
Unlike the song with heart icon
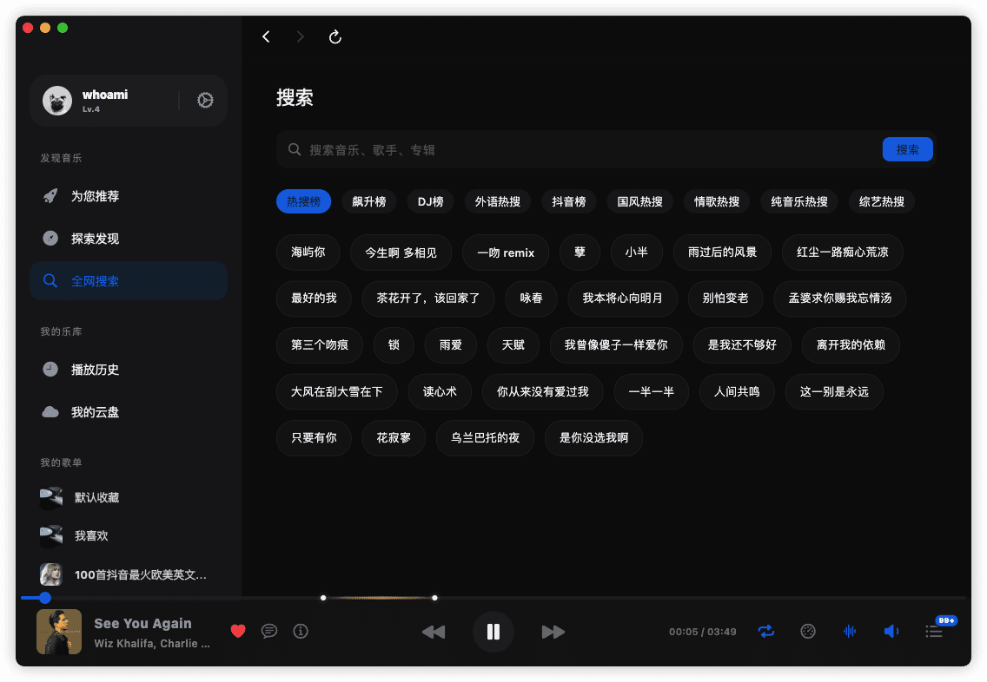[238, 631]
